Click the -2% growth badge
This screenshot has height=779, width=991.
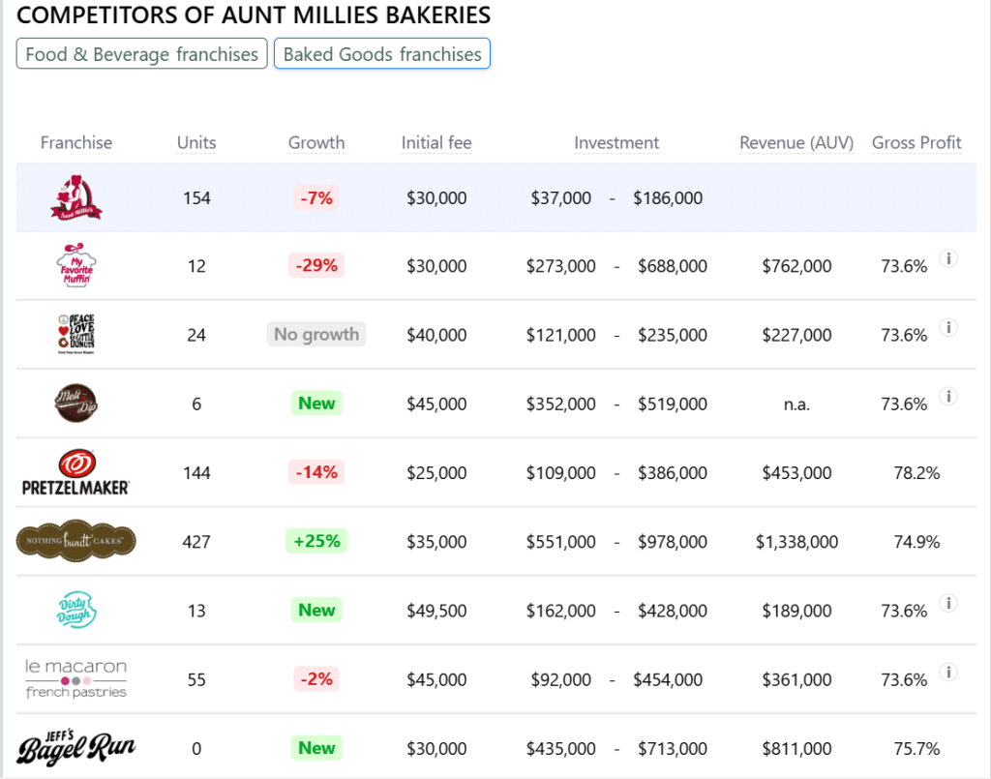click(x=316, y=679)
